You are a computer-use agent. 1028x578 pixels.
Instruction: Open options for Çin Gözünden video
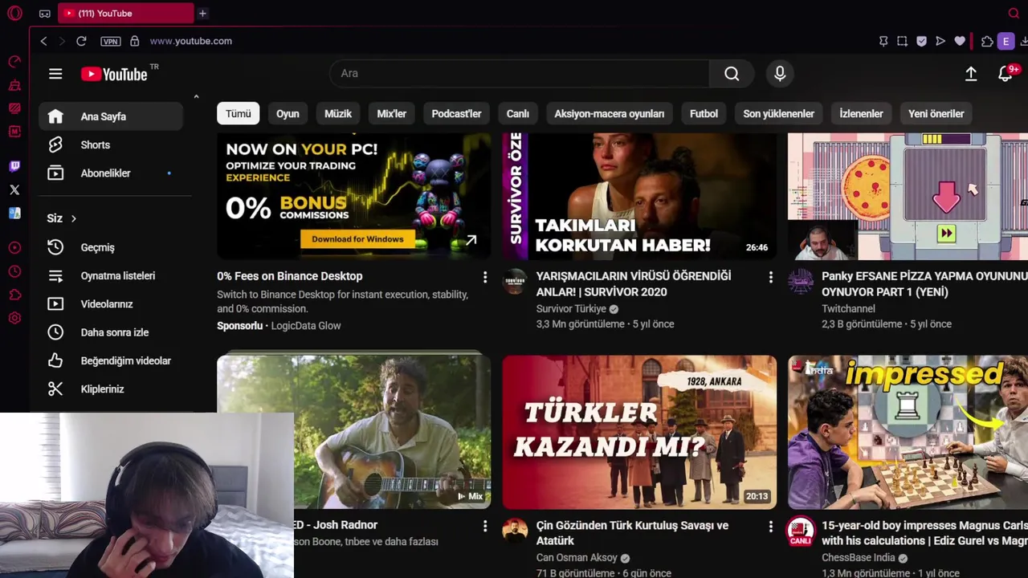(x=770, y=527)
